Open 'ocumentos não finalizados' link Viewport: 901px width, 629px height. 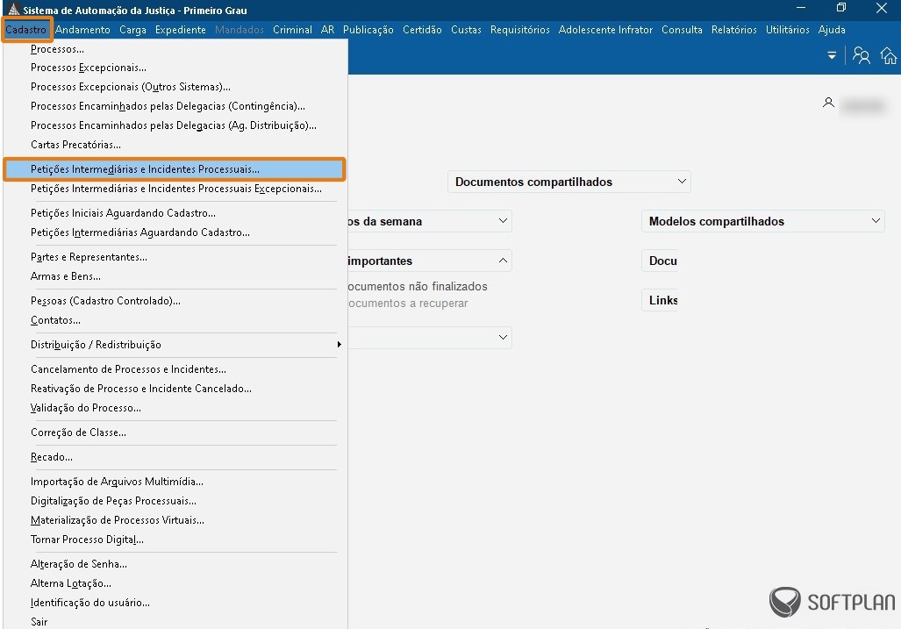(x=418, y=287)
